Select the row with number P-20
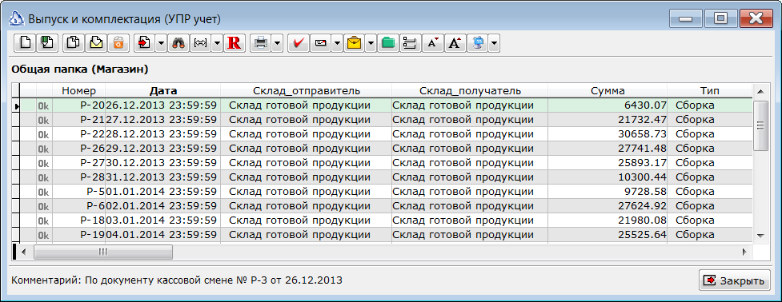 (x=386, y=105)
